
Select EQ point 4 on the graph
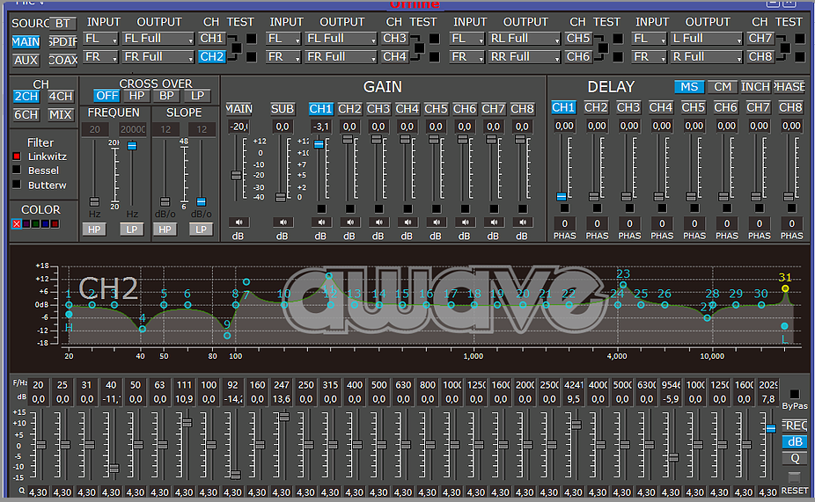(143, 329)
